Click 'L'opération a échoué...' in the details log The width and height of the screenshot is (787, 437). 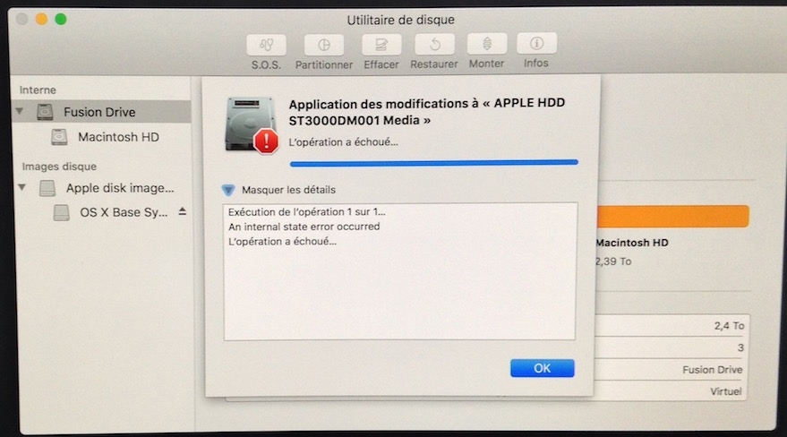tap(282, 241)
